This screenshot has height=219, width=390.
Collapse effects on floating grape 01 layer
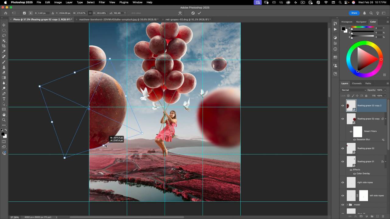[386, 162]
